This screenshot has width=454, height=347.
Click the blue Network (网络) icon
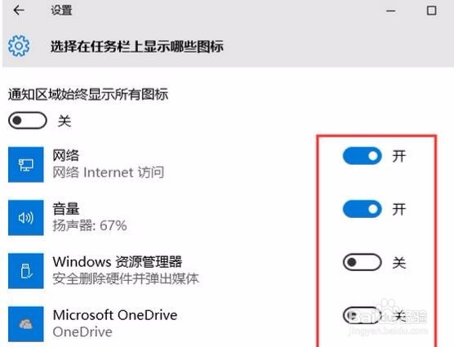tap(26, 165)
